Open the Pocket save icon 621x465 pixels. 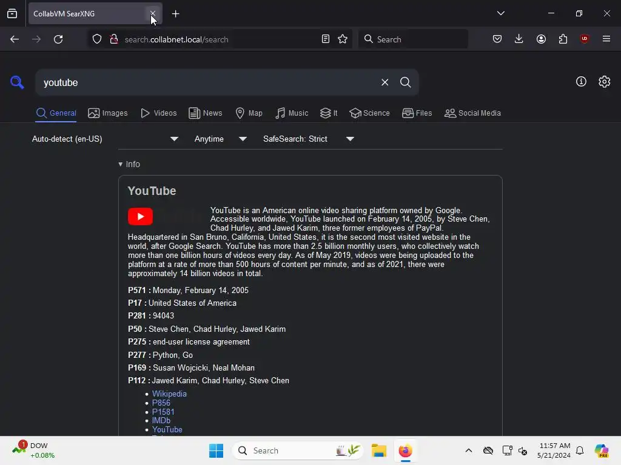click(497, 39)
